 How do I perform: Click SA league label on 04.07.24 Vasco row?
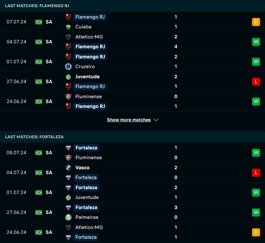49,173
